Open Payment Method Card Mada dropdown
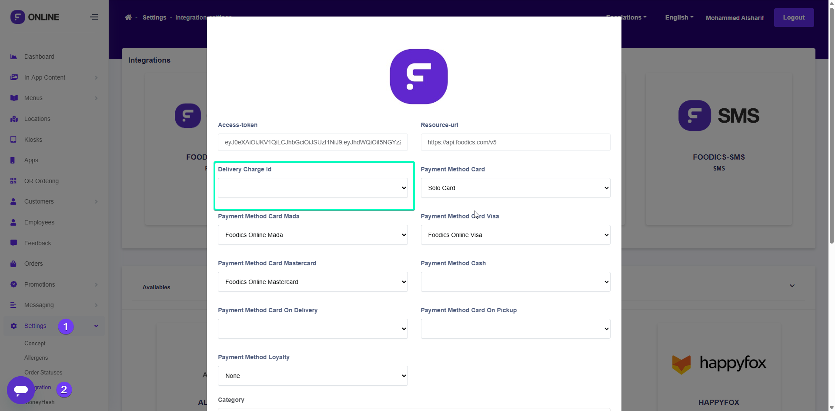This screenshot has height=411, width=835. 313,235
